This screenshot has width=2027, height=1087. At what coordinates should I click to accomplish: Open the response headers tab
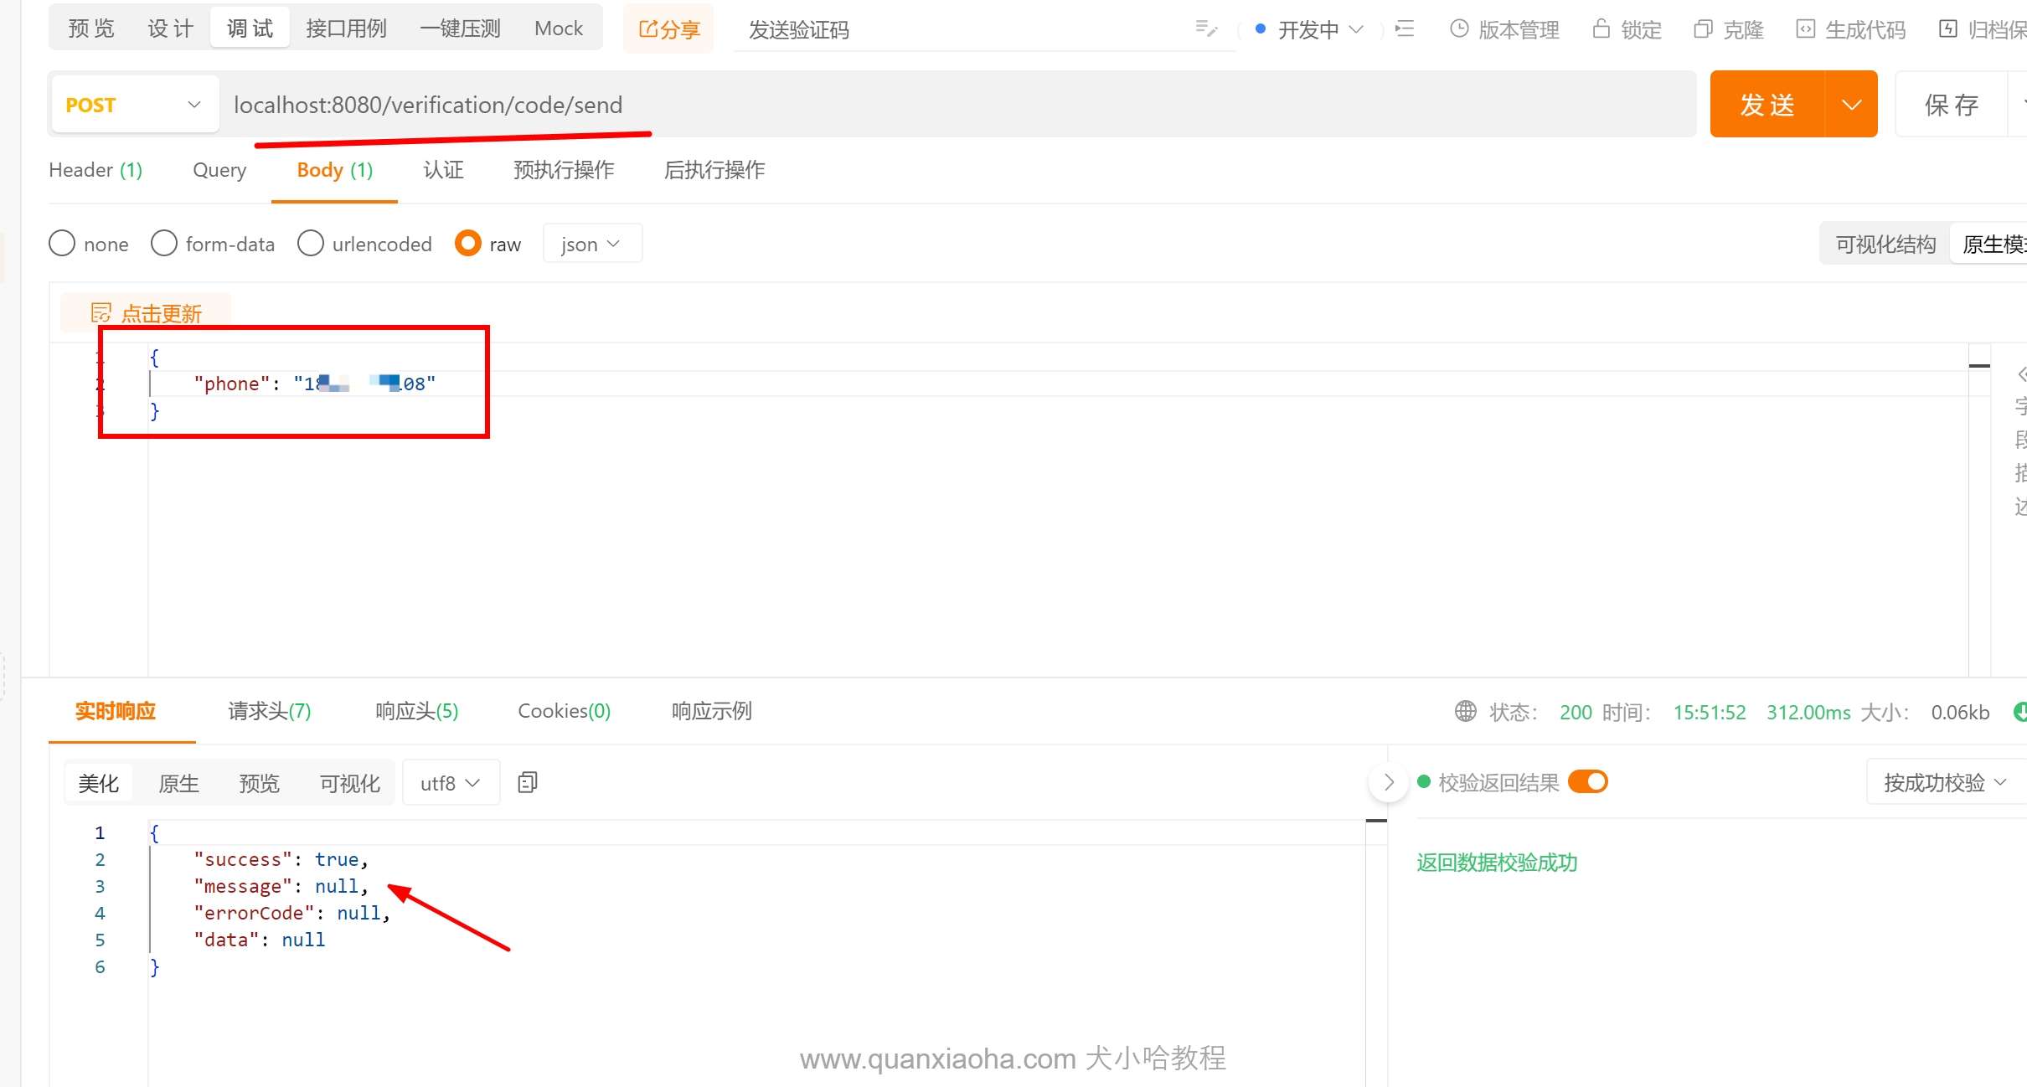pyautogui.click(x=416, y=711)
